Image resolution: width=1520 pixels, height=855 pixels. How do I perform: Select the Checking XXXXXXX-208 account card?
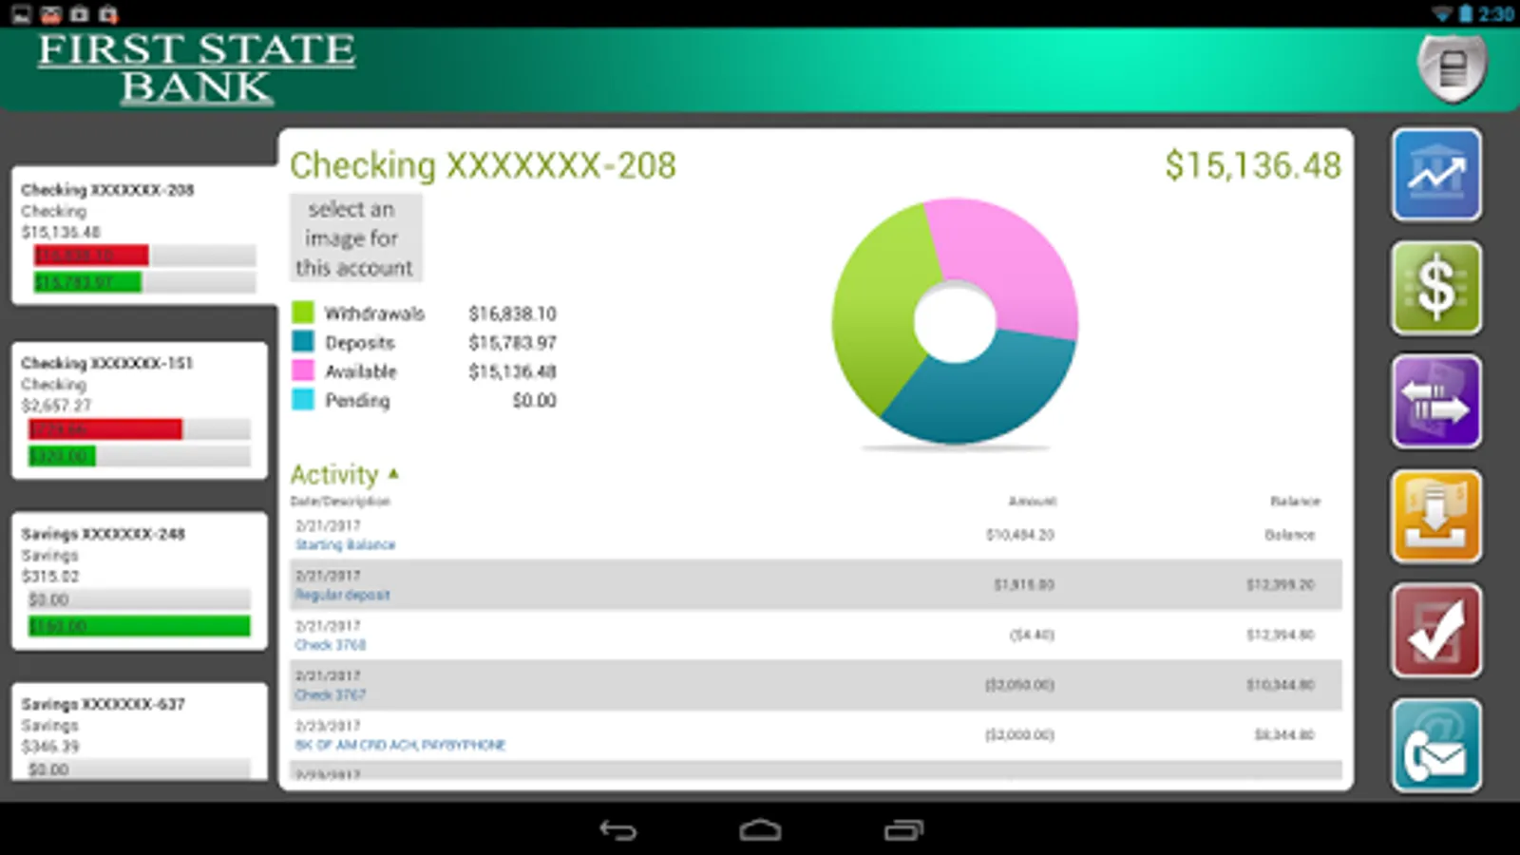pos(143,236)
